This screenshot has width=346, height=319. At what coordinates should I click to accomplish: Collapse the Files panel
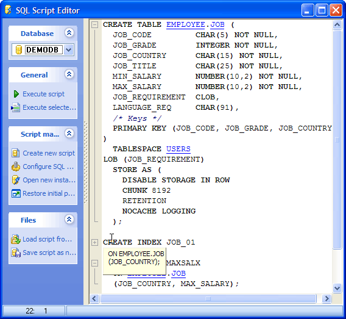(69, 220)
